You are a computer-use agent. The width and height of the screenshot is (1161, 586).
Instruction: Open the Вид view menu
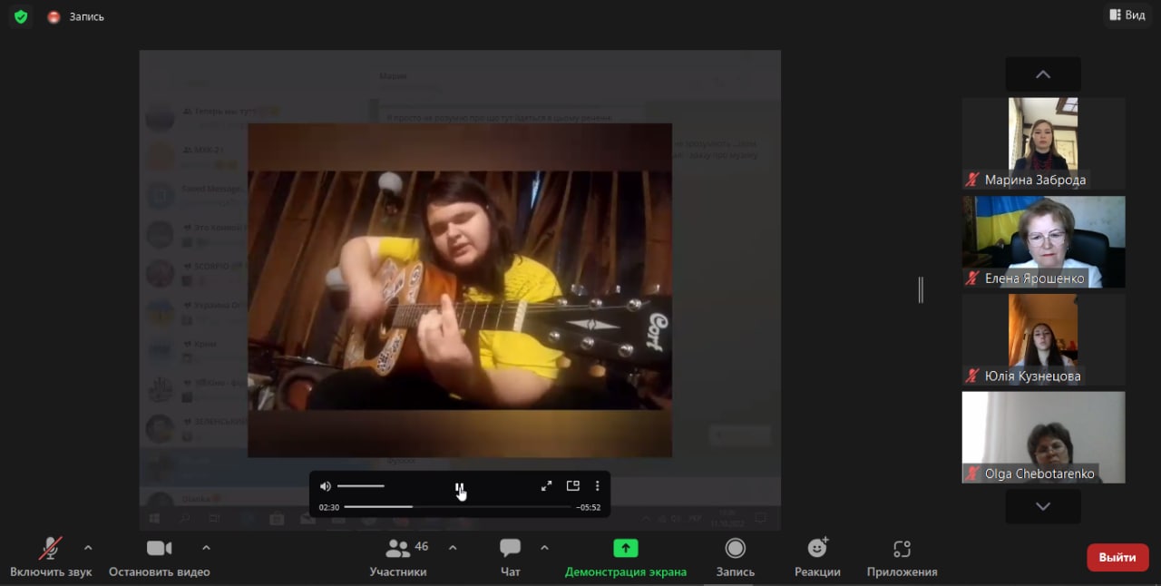[1127, 15]
